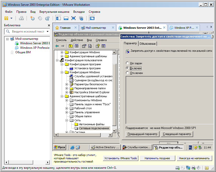Click the console view icon in VMware toolbar
Viewport: 216px width, 172px height.
click(x=92, y=18)
